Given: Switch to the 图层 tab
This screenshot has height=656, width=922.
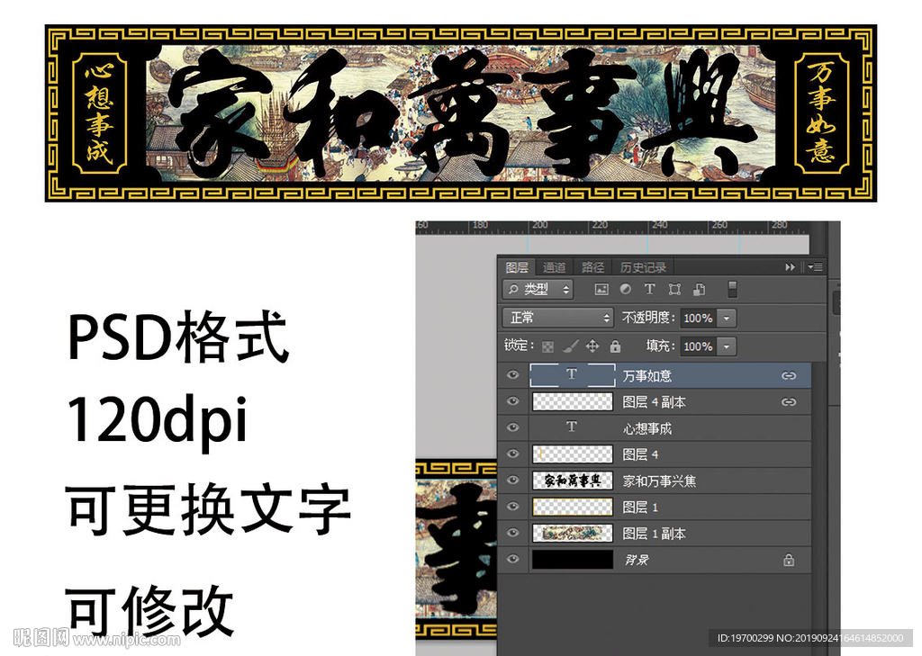Looking at the screenshot, I should tap(517, 267).
